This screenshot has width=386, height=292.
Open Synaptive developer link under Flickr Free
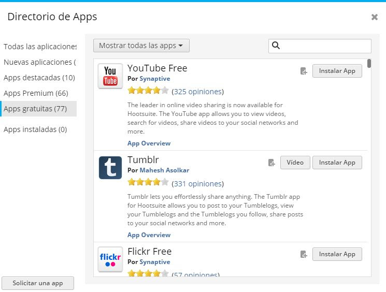(x=155, y=262)
